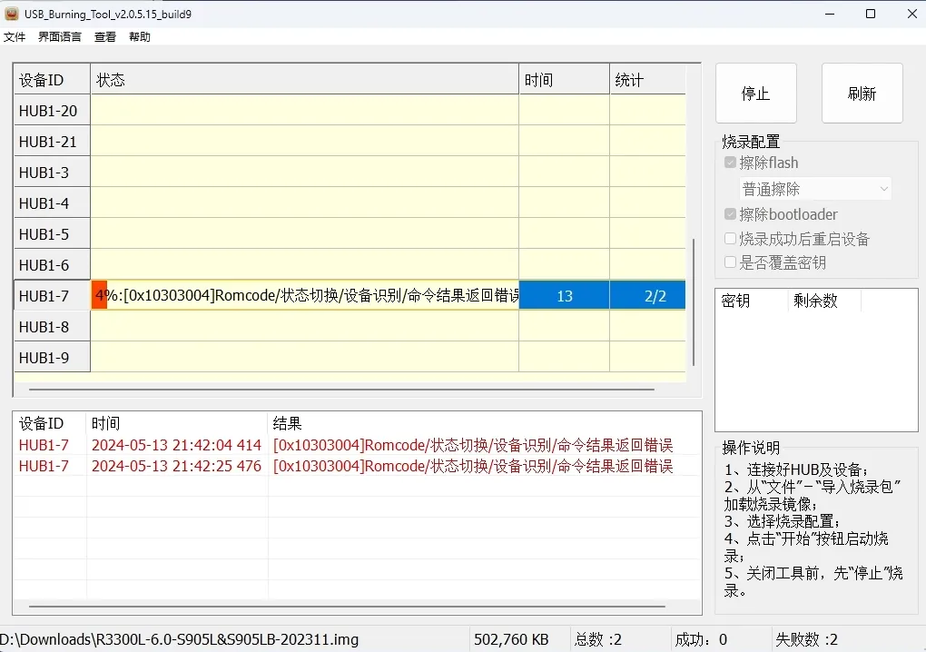This screenshot has width=926, height=652.
Task: Open the 查看 menu
Action: [x=105, y=37]
